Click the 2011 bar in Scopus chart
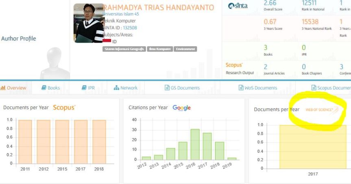The width and height of the screenshot is (351, 184). (x=25, y=142)
